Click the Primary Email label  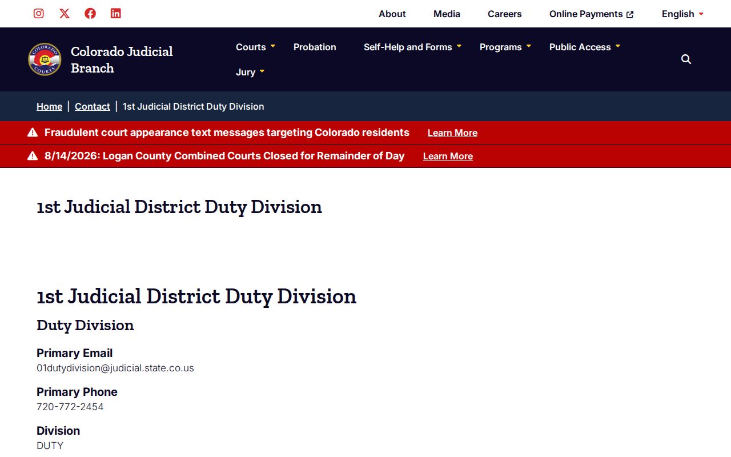click(x=75, y=353)
